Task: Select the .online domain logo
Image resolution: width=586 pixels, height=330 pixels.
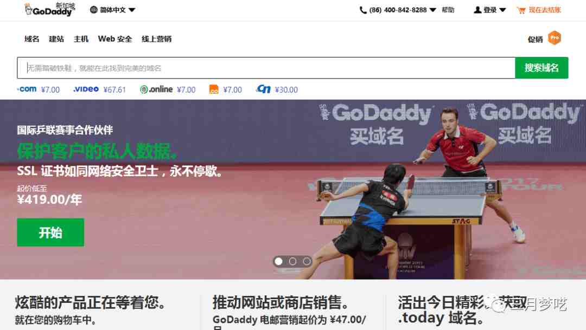Action: pyautogui.click(x=156, y=89)
